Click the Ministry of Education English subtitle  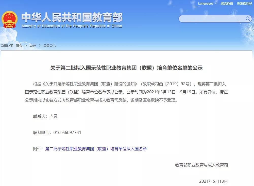tap(72, 26)
